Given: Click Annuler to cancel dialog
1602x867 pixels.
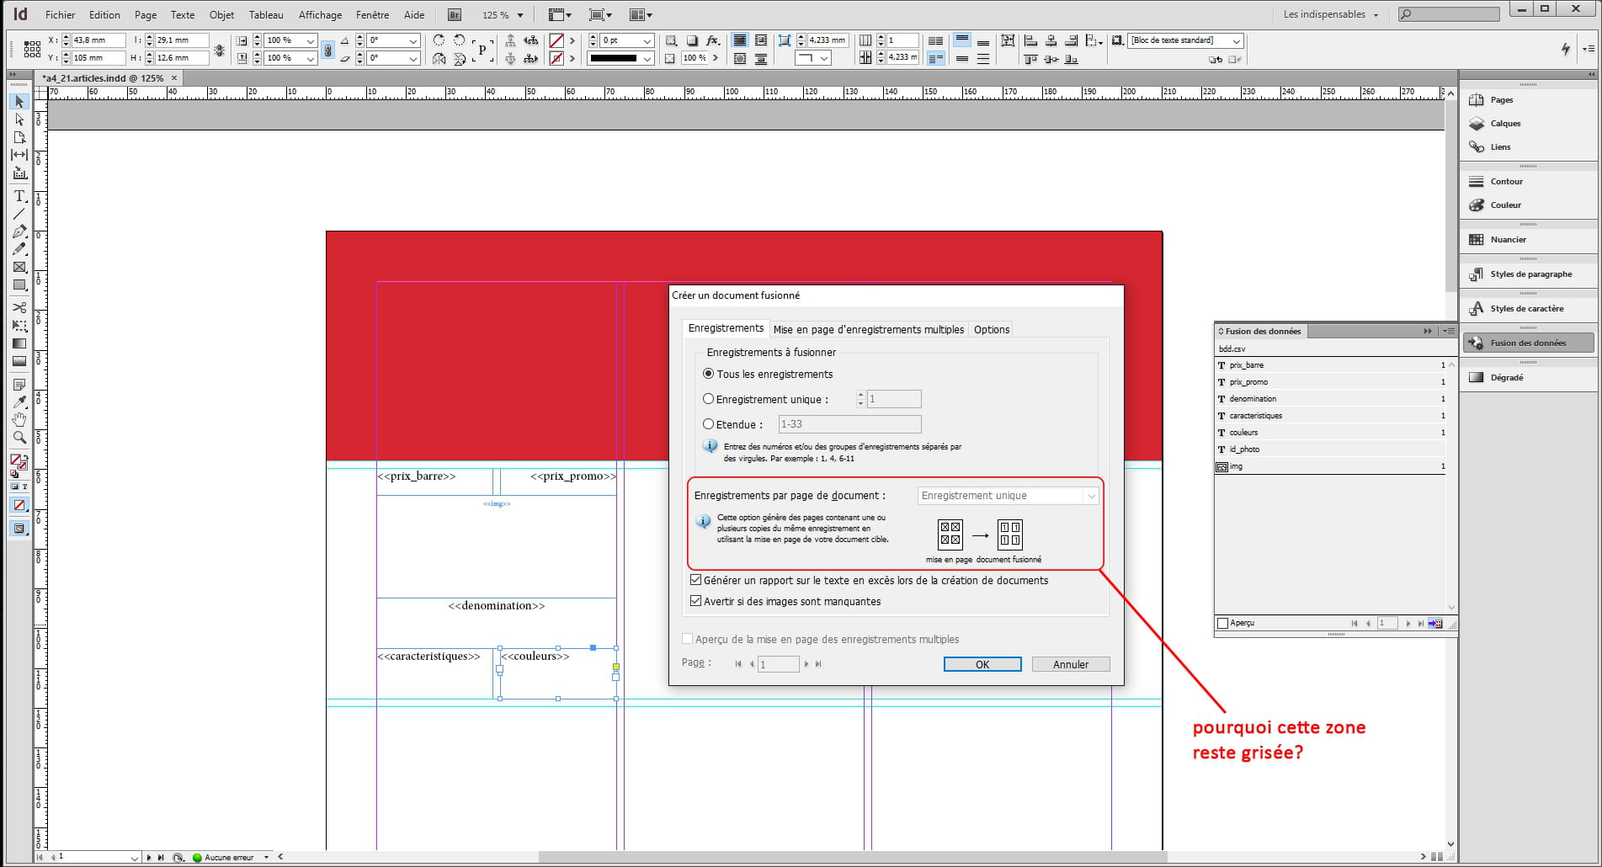Looking at the screenshot, I should click(x=1071, y=664).
